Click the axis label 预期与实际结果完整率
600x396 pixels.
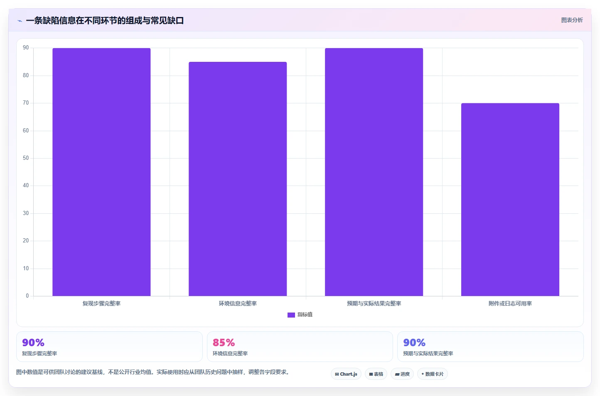click(374, 303)
